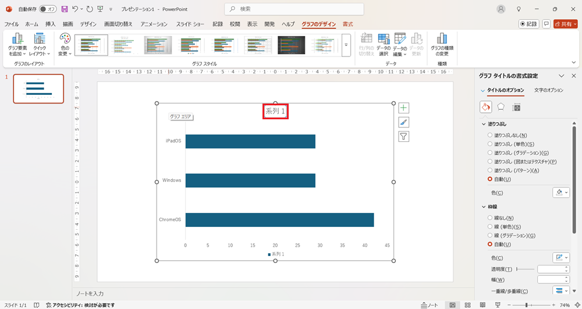
Task: Click the Save icon in title bar
Action: coord(65,9)
